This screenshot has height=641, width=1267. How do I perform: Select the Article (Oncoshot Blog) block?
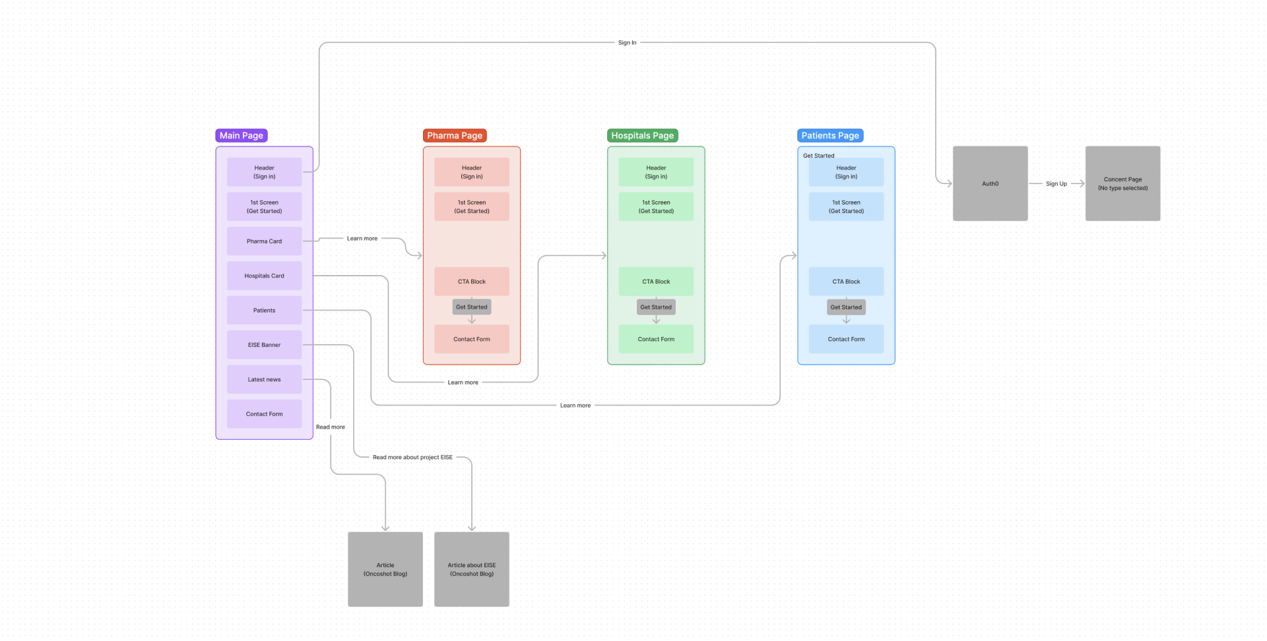click(x=385, y=569)
